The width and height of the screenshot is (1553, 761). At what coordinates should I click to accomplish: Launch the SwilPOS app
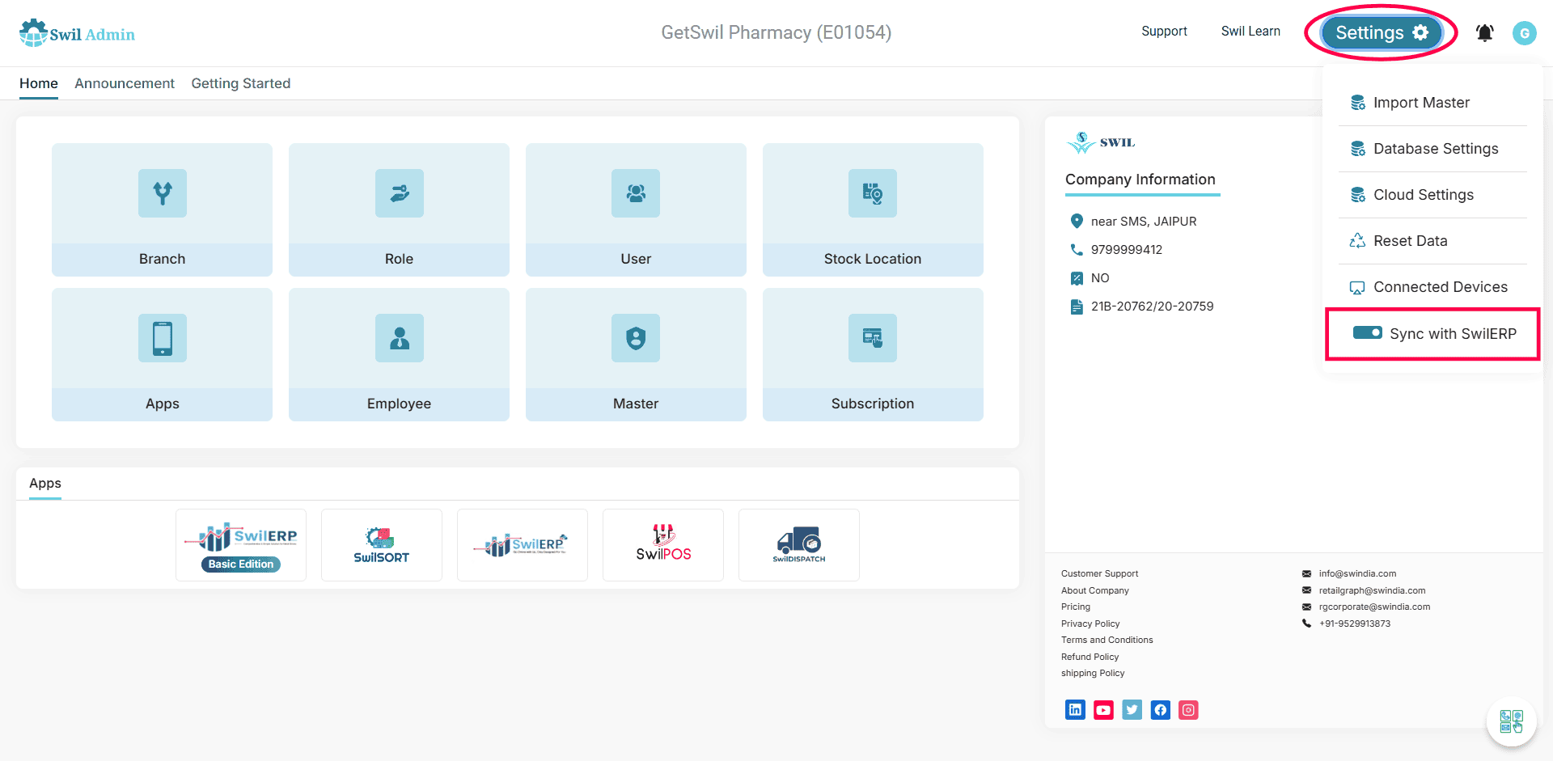(x=663, y=545)
